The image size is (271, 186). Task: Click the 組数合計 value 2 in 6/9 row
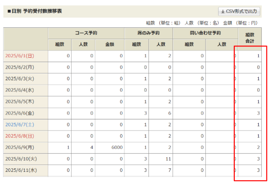point(258,147)
